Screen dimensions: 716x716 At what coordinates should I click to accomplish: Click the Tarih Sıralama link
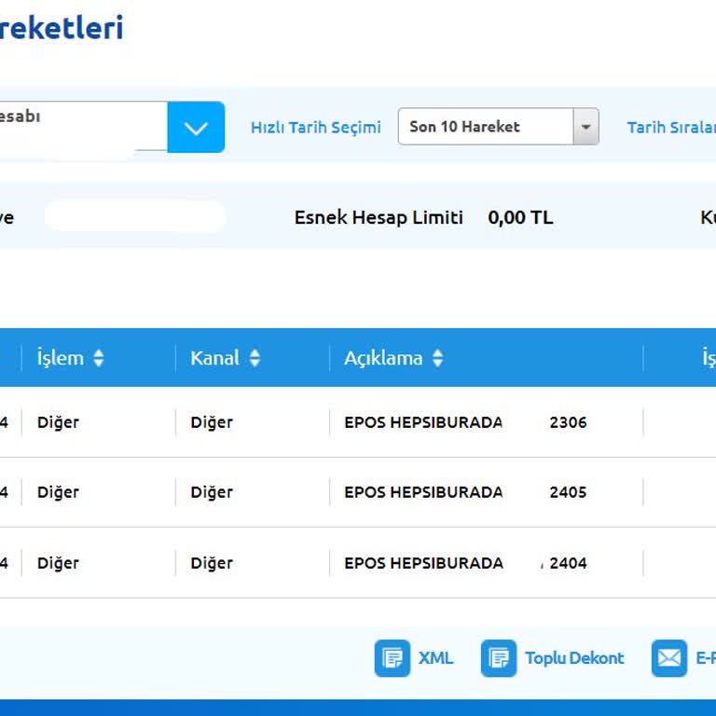[671, 128]
